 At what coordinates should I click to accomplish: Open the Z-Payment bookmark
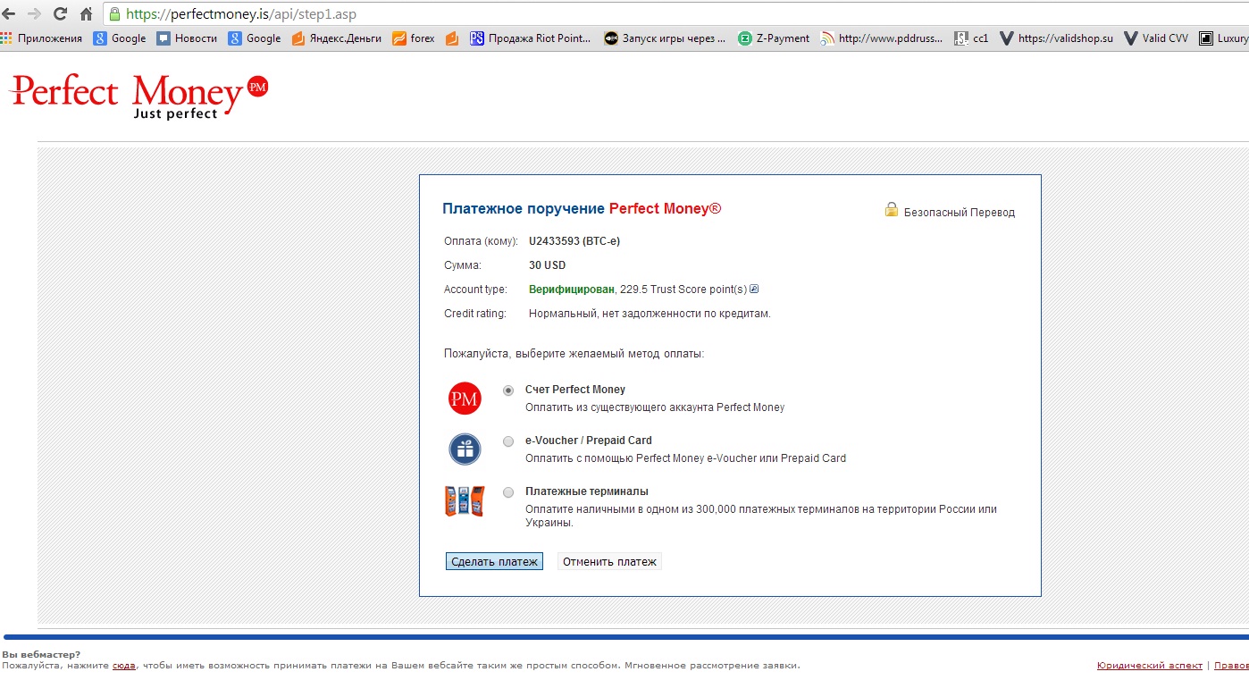774,38
